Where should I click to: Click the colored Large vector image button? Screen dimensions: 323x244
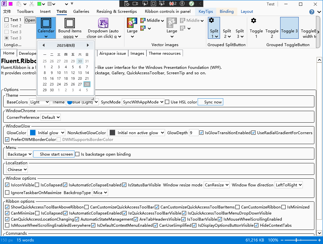tap(132, 23)
